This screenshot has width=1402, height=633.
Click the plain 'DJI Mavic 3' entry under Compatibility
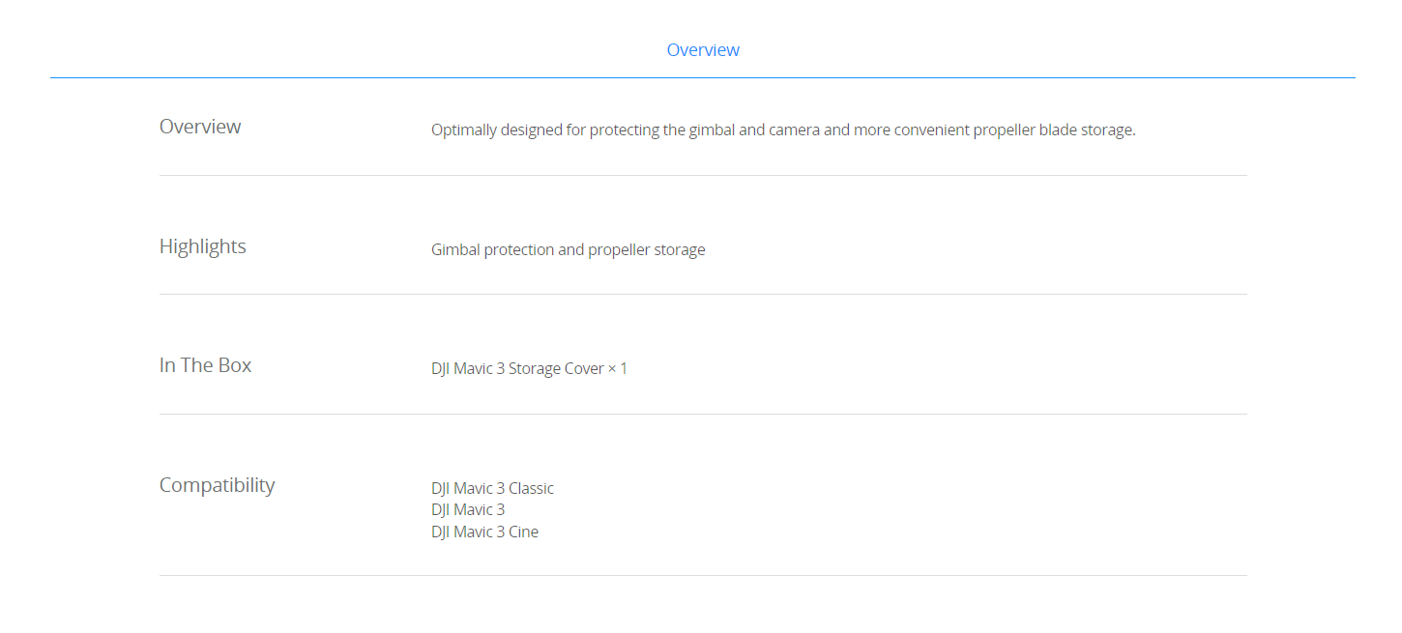pos(468,509)
